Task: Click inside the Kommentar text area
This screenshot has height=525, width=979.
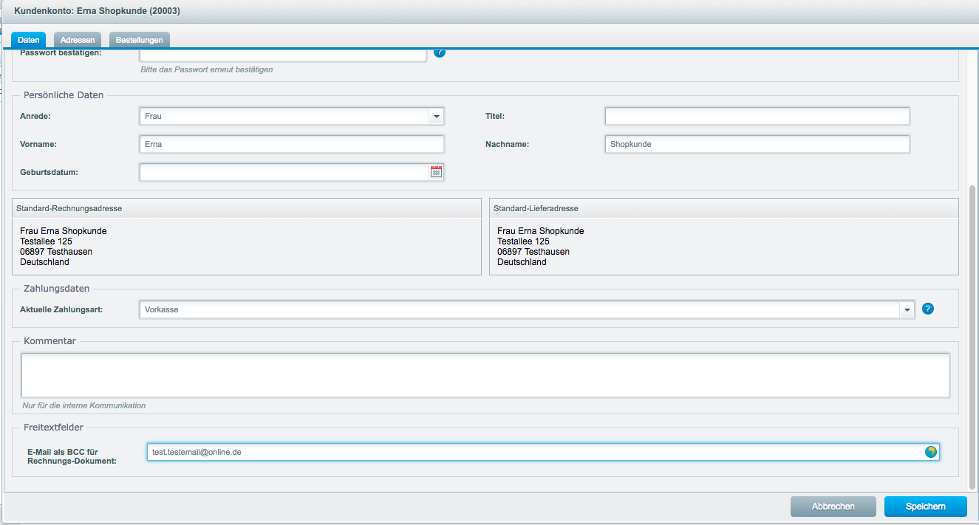Action: (485, 375)
